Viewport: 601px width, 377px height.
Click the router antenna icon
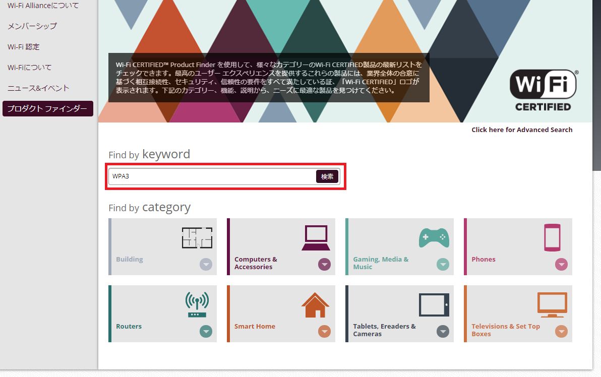(197, 304)
